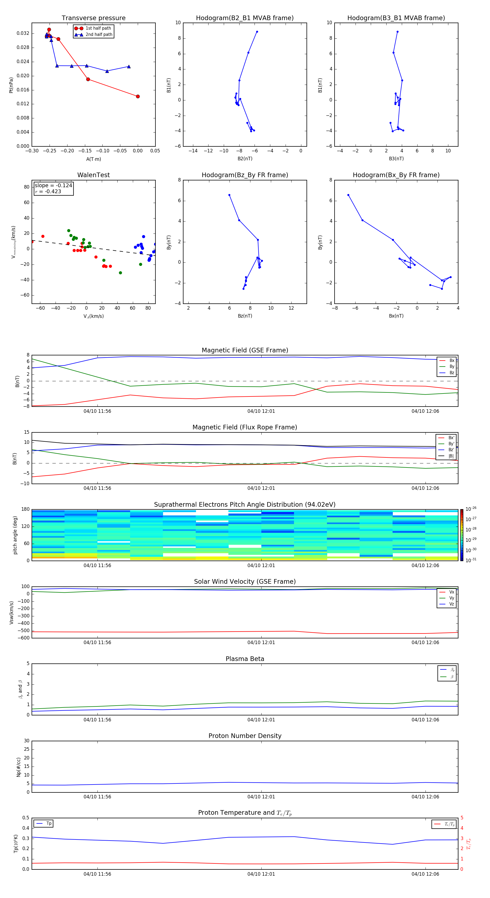The image size is (490, 898).
Task: Click the 'Tp(10^6K)' axis label
Action: (16, 844)
